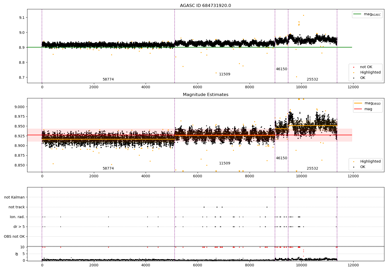This screenshot has width=388, height=271.
Task: Click OBSID label 11509 in AGASC plot
Action: tap(225, 74)
